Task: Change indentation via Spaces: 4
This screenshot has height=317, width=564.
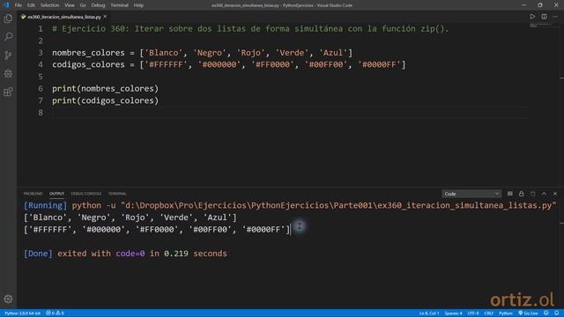Action: point(453,313)
